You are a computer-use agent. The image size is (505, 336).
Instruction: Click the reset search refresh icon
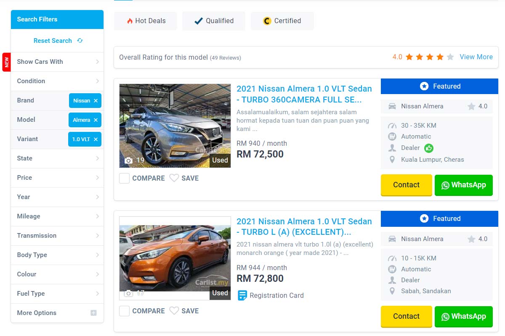point(80,41)
